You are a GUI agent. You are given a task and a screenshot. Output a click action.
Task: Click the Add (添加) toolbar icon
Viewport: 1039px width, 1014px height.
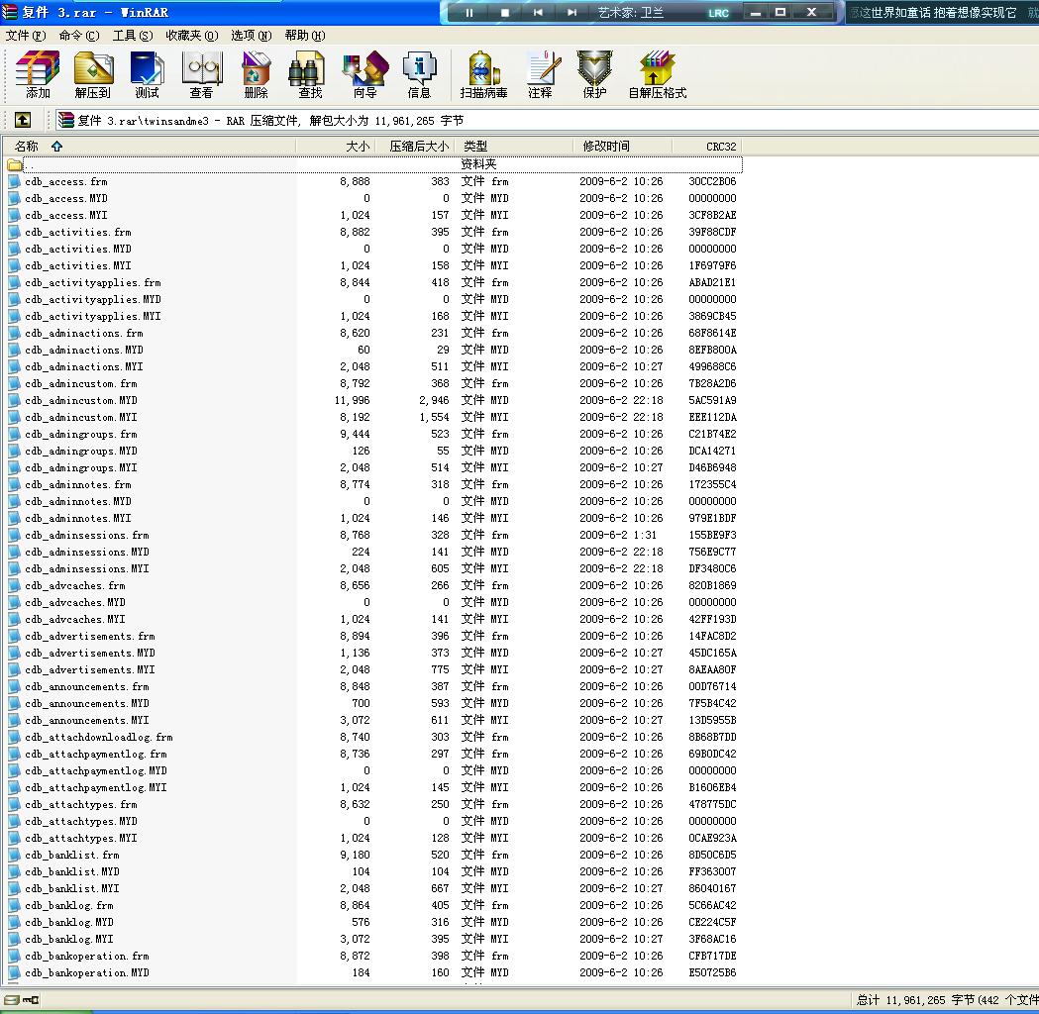coord(38,74)
